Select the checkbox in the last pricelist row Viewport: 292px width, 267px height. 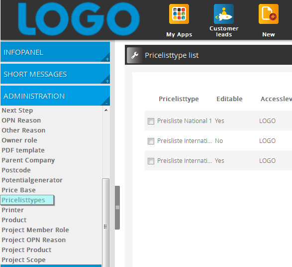[151, 161]
